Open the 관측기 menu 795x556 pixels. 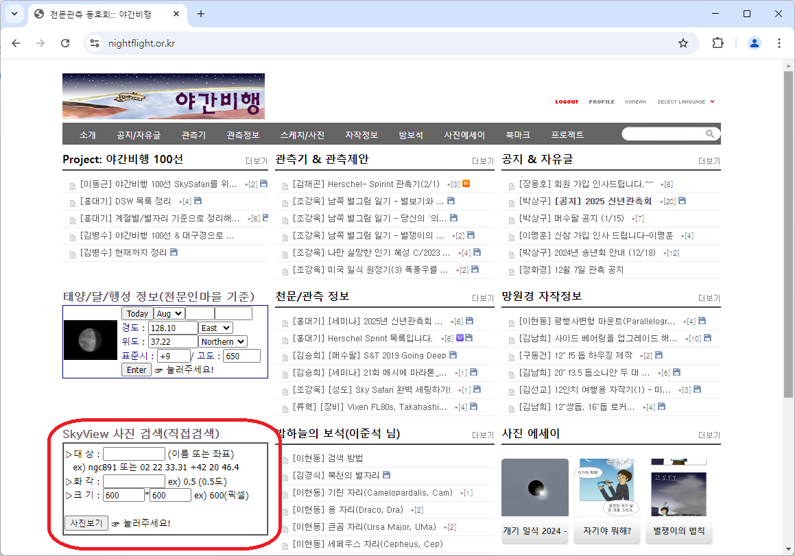click(193, 135)
